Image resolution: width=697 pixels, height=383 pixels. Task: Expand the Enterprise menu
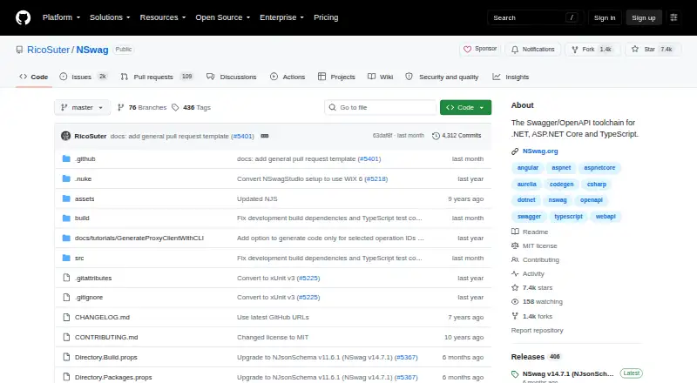pos(281,17)
